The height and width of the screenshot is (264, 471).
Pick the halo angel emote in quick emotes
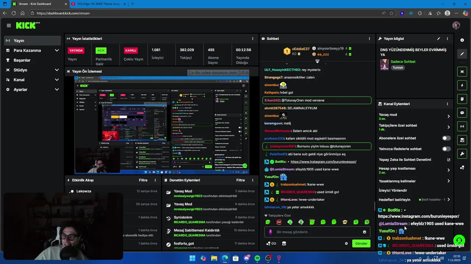pos(312,222)
